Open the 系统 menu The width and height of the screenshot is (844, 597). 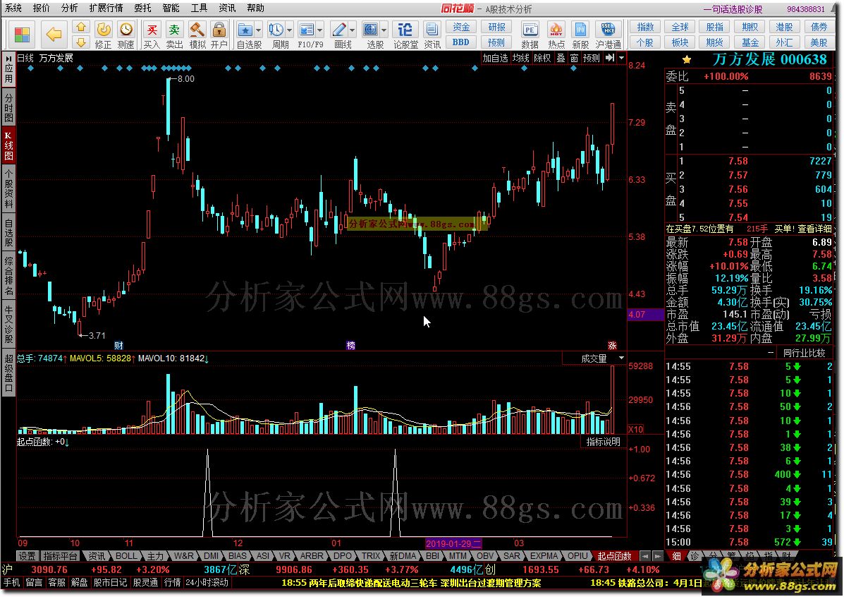coord(13,8)
